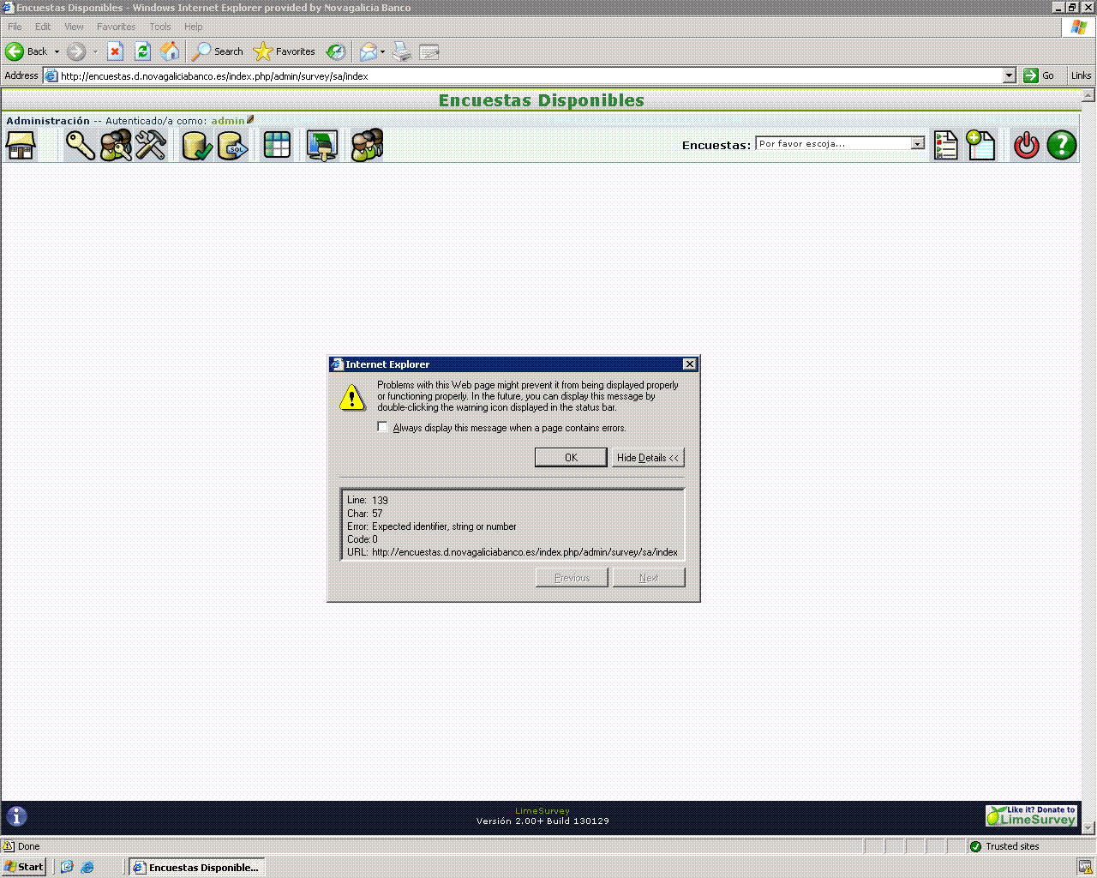Run the check data integrity icon
Screen dimensions: 1097x878
[x=196, y=145]
